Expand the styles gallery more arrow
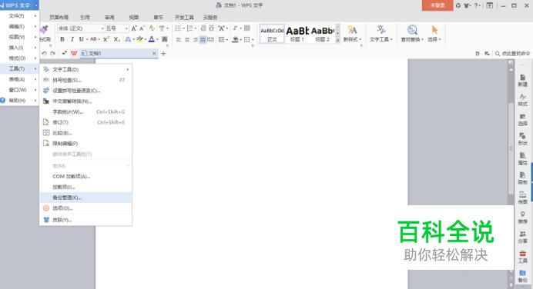This screenshot has height=289, width=533. coord(337,41)
